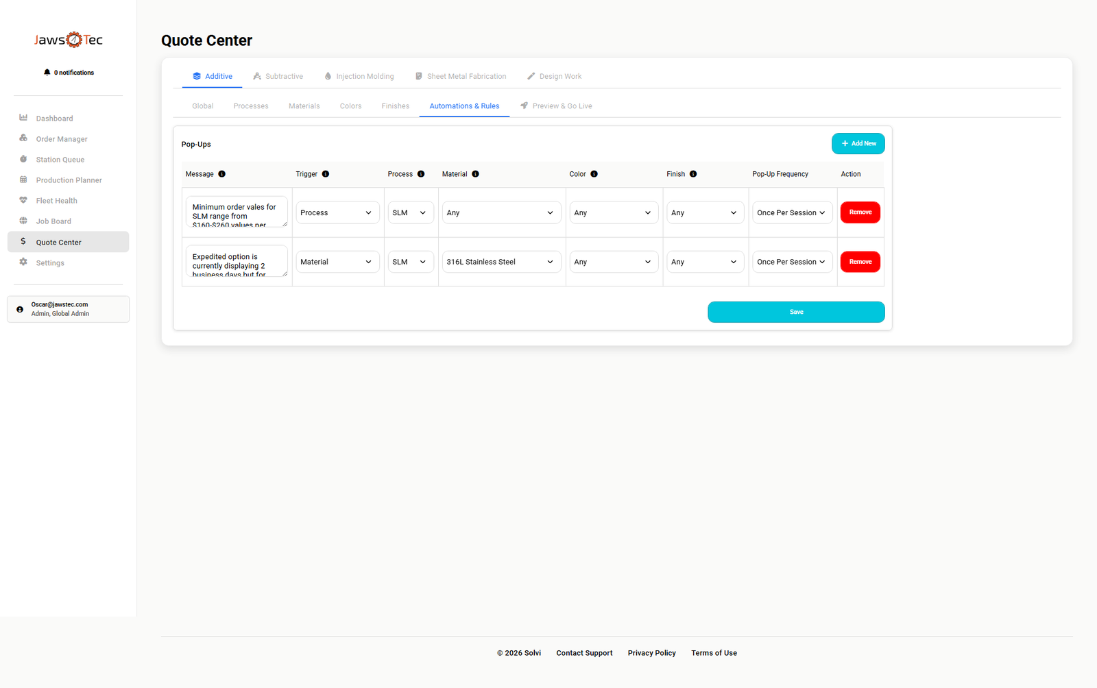
Task: Click the Subtractive tab icon
Action: (257, 76)
